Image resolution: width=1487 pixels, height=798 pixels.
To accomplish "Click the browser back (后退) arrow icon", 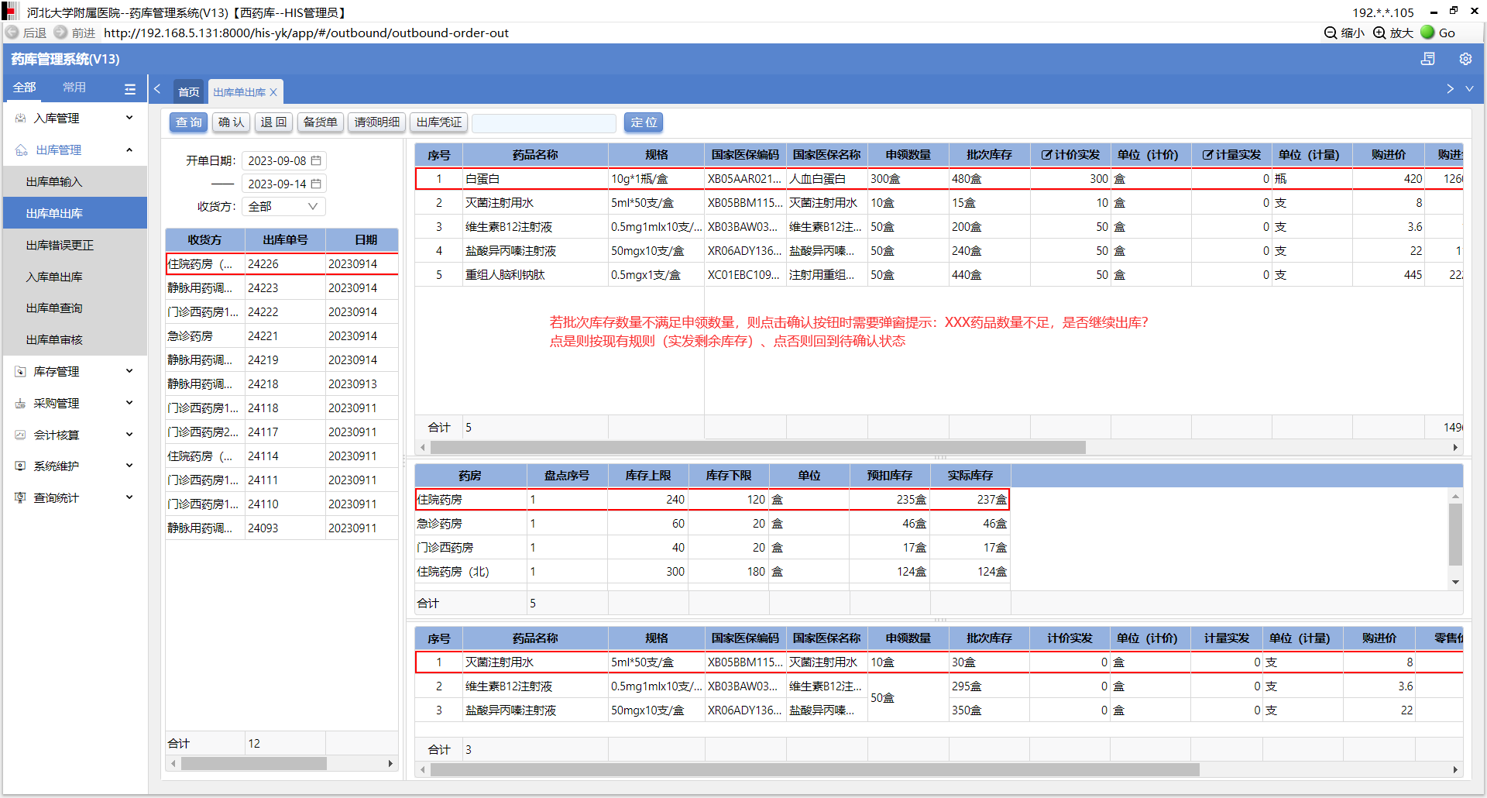I will tap(12, 33).
